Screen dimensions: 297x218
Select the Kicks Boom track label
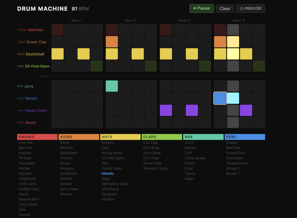pos(27,123)
